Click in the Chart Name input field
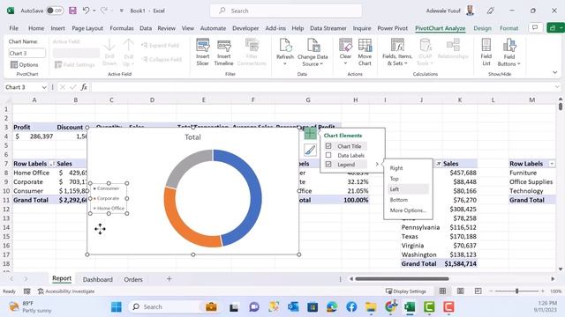The image size is (565, 317). click(x=27, y=53)
